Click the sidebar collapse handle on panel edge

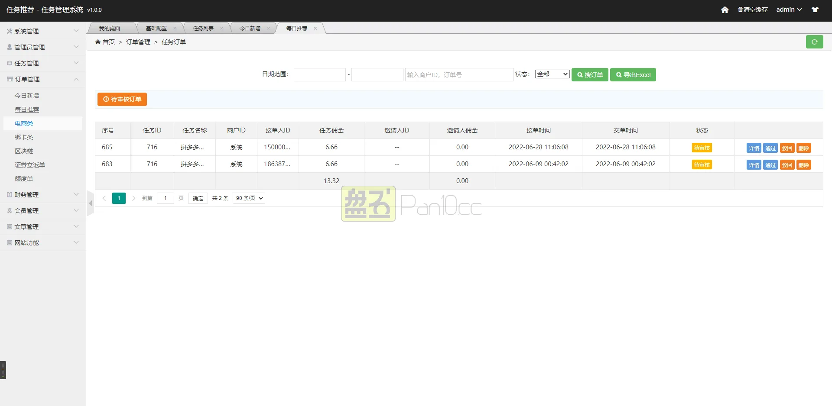[x=91, y=203]
